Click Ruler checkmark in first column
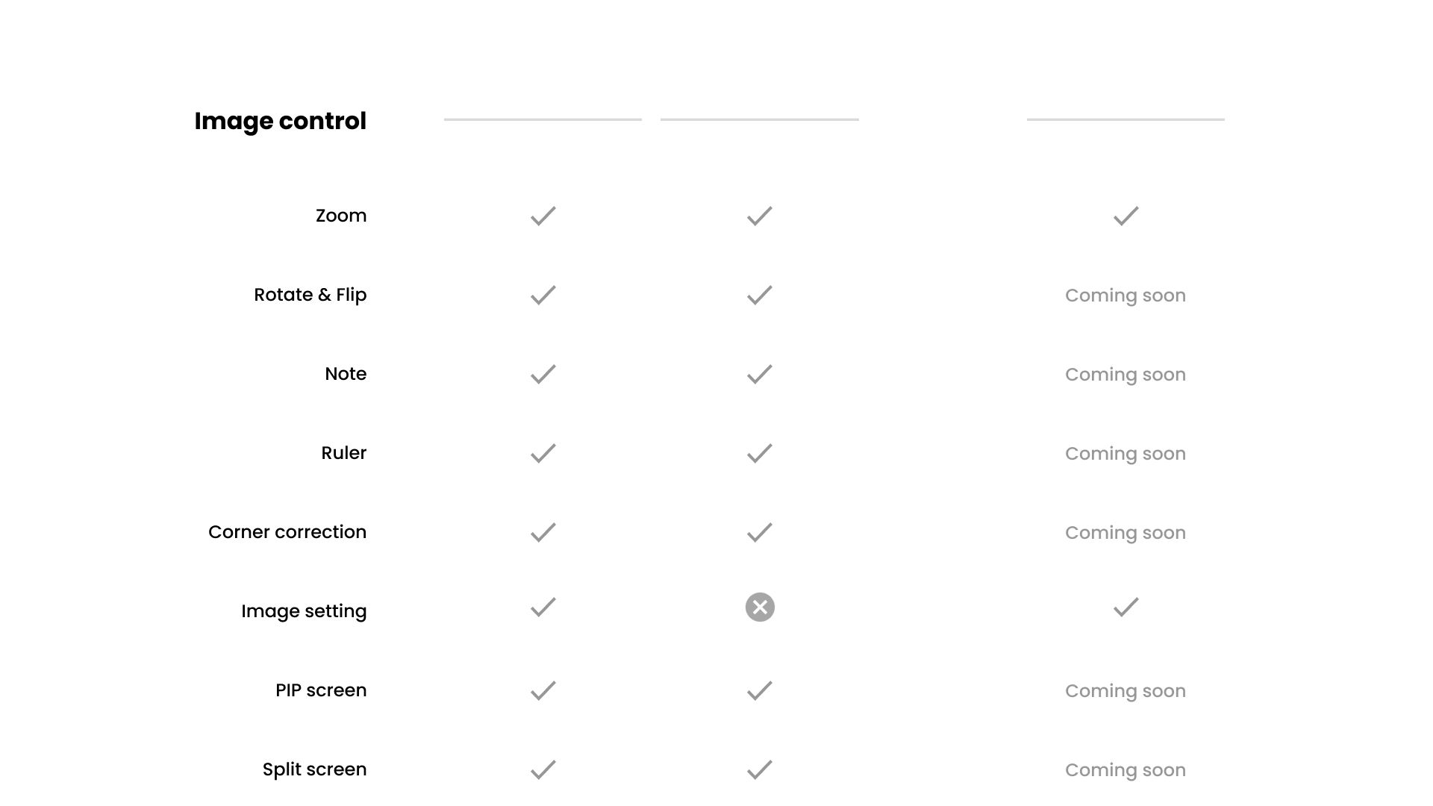Viewport: 1433px width, 806px height. (x=543, y=453)
